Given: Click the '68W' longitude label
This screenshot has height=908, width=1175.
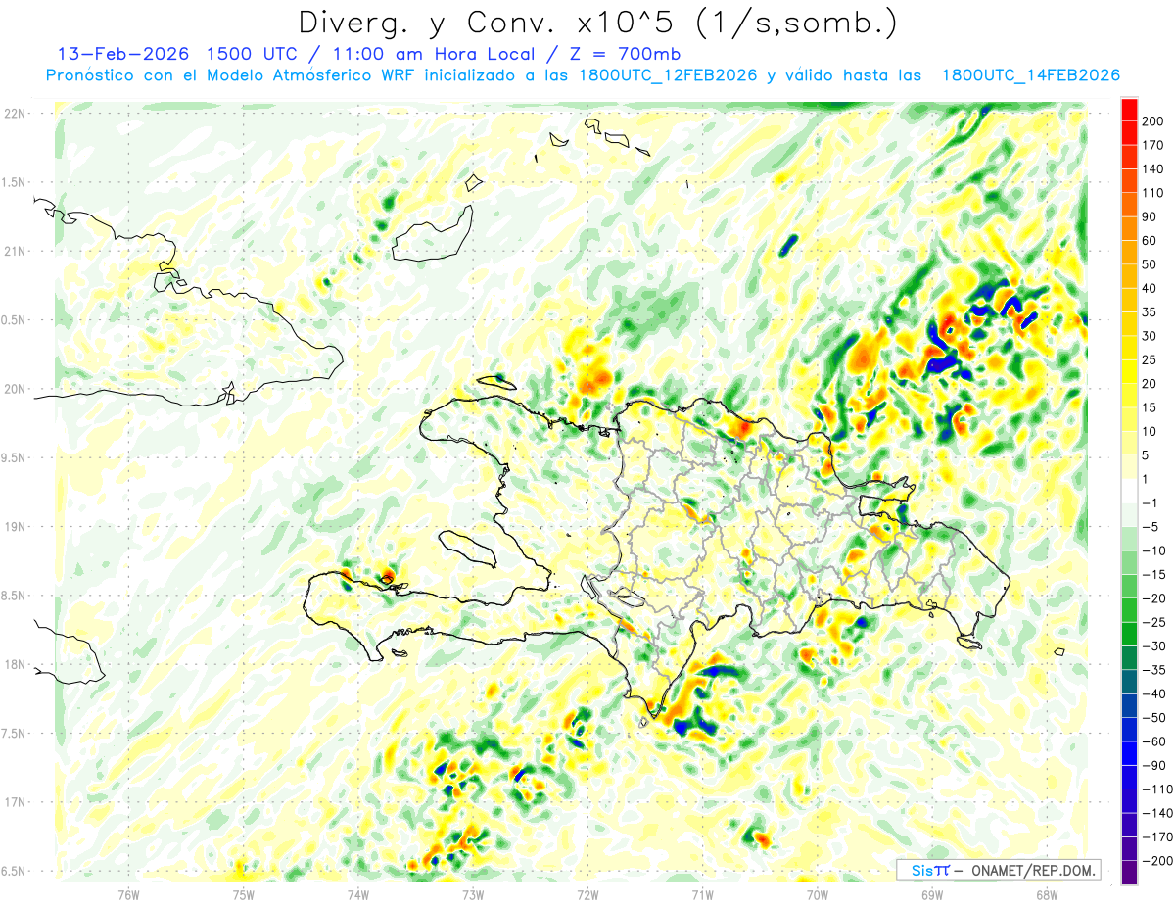Looking at the screenshot, I should [1047, 893].
